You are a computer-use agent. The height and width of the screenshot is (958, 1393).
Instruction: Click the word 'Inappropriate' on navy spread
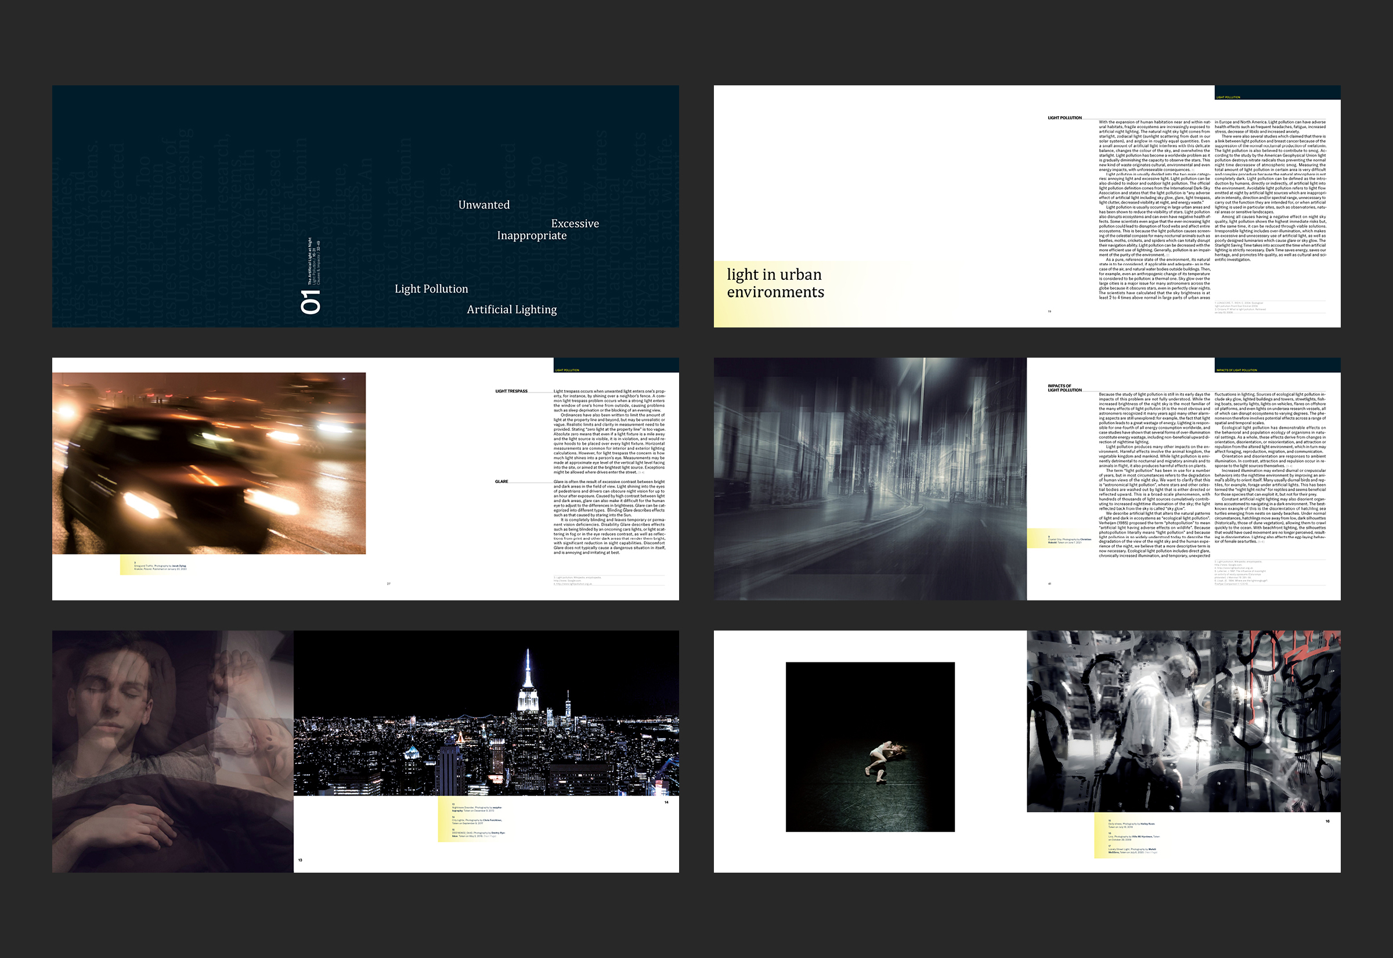tap(532, 235)
